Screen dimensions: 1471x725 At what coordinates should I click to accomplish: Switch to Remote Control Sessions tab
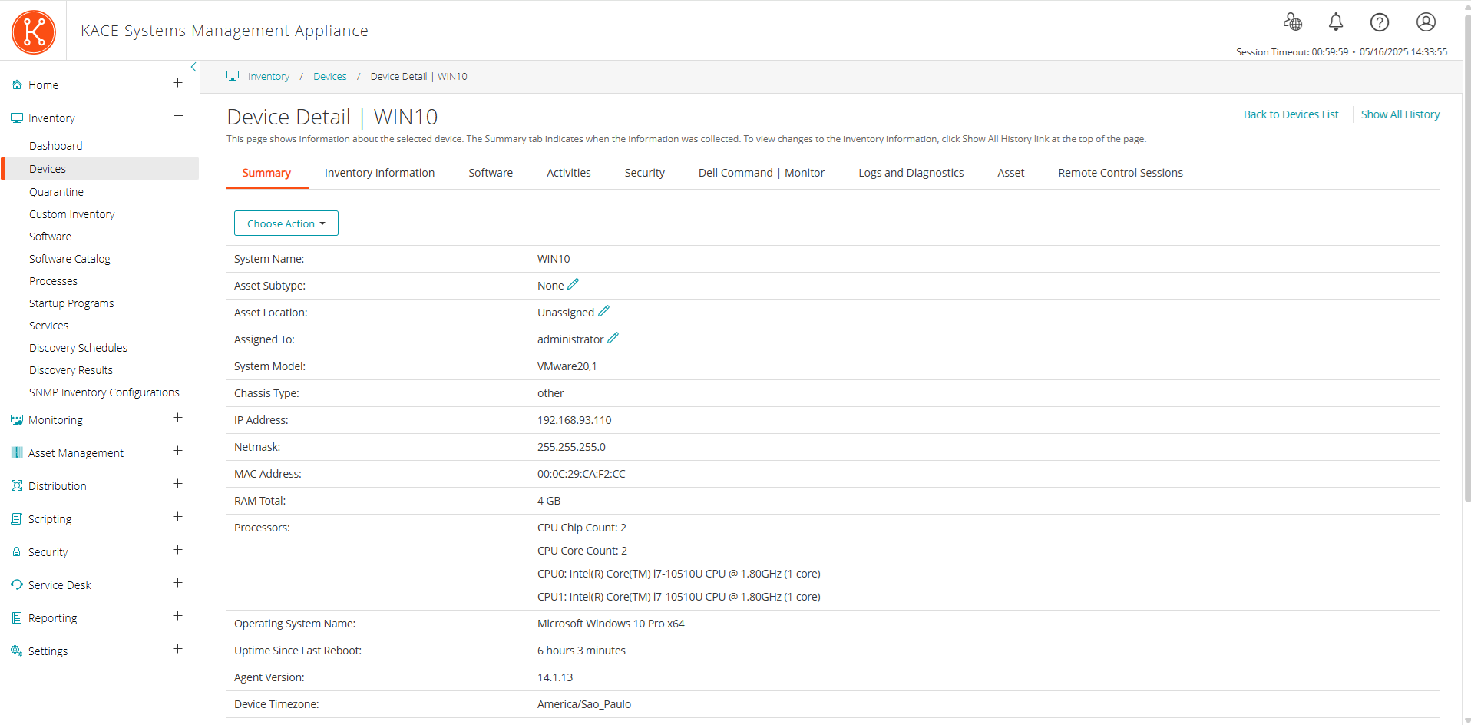coord(1120,173)
